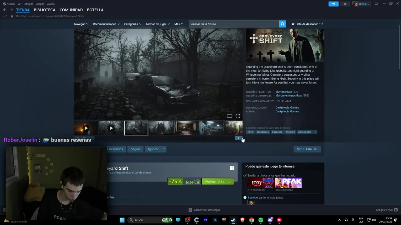Open Photoshop from the taskbar

(215, 220)
